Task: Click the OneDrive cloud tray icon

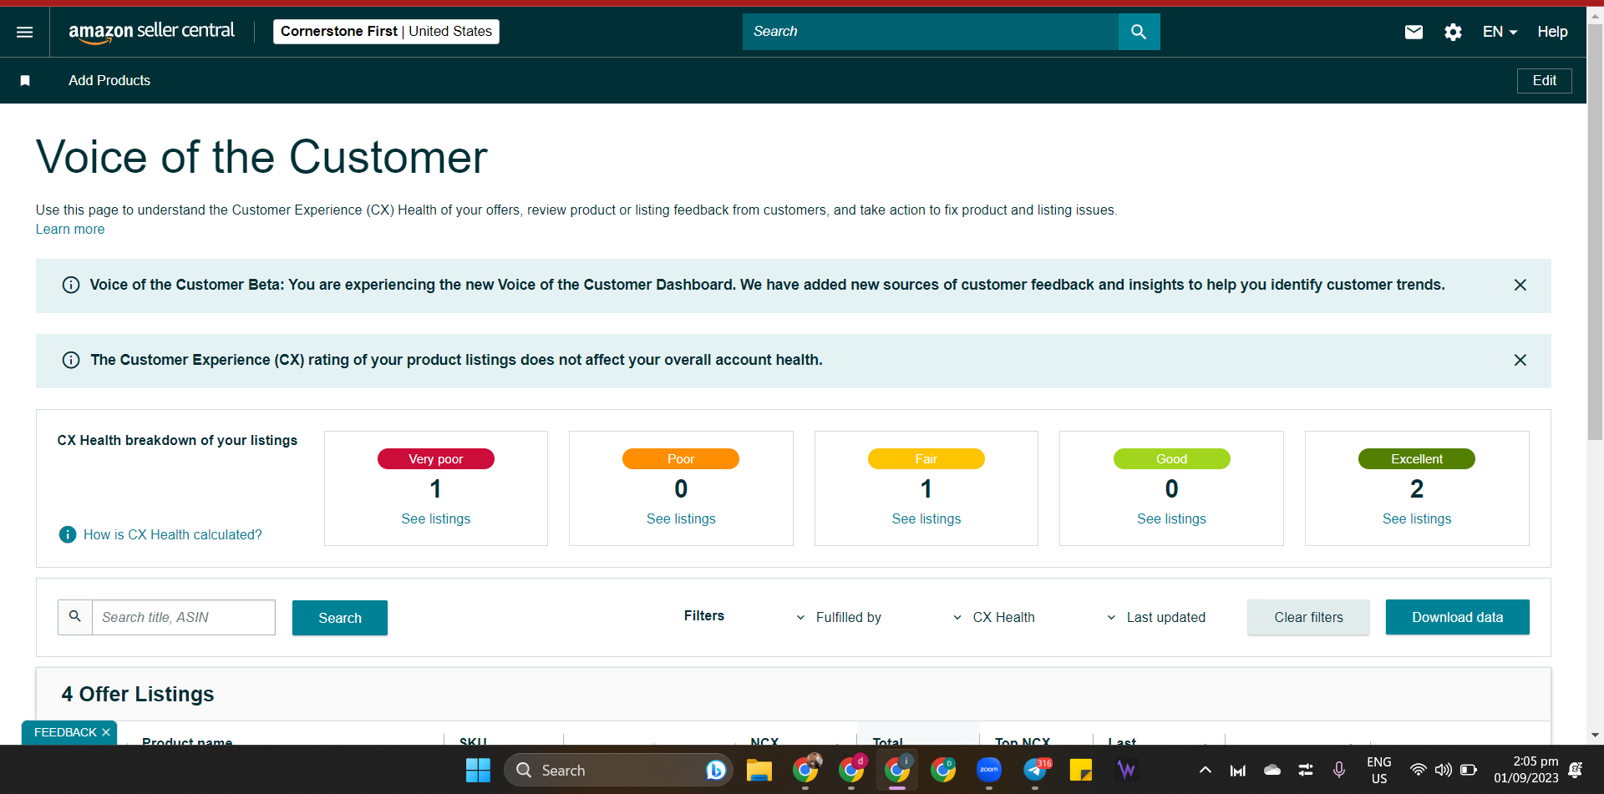Action: (1272, 770)
